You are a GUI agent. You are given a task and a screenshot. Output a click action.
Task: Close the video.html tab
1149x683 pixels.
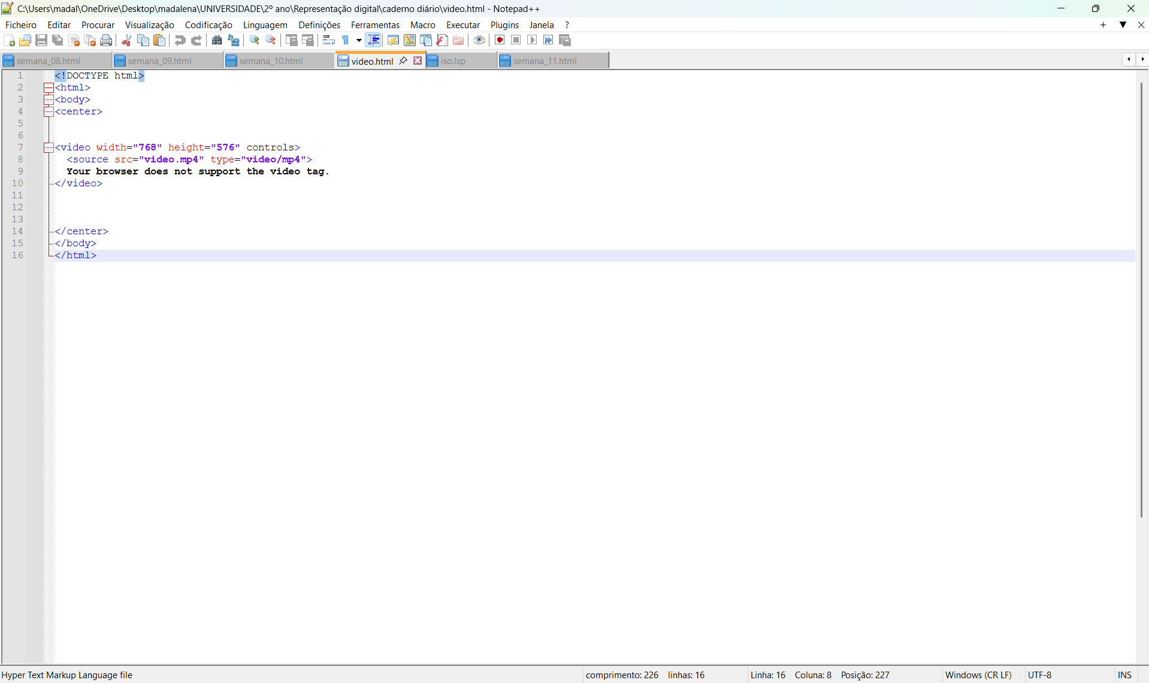tap(418, 61)
